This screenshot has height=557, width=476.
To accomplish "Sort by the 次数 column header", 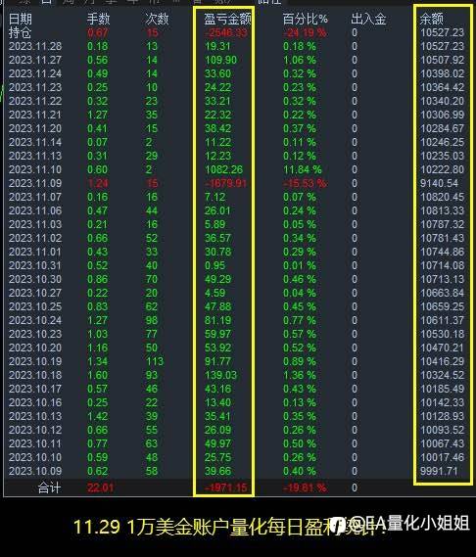I will tap(157, 19).
